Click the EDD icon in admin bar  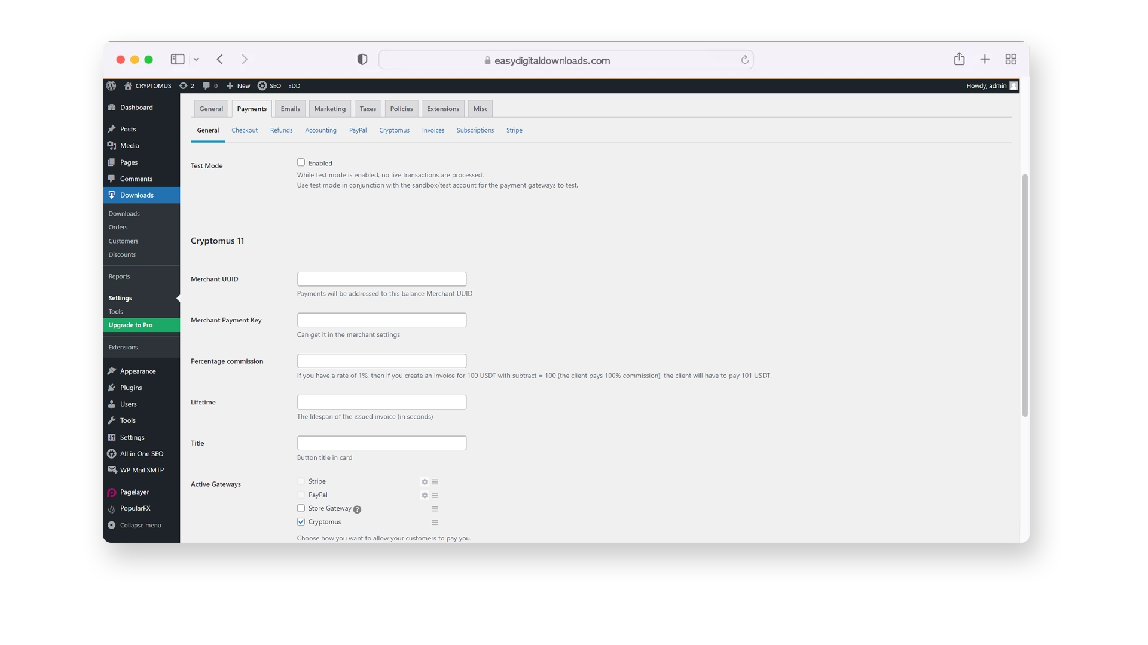[x=294, y=85]
